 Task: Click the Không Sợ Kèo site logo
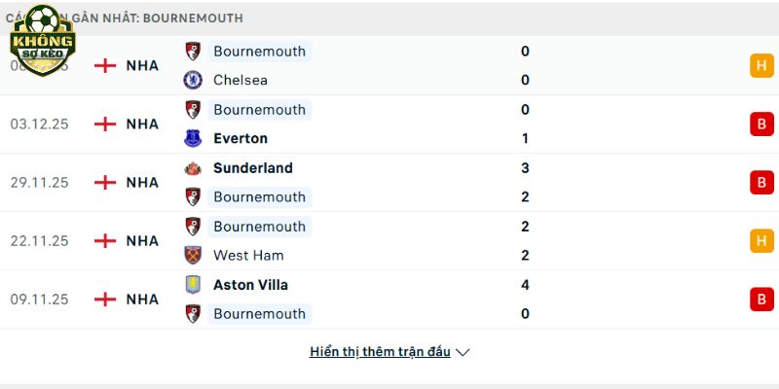tap(42, 41)
